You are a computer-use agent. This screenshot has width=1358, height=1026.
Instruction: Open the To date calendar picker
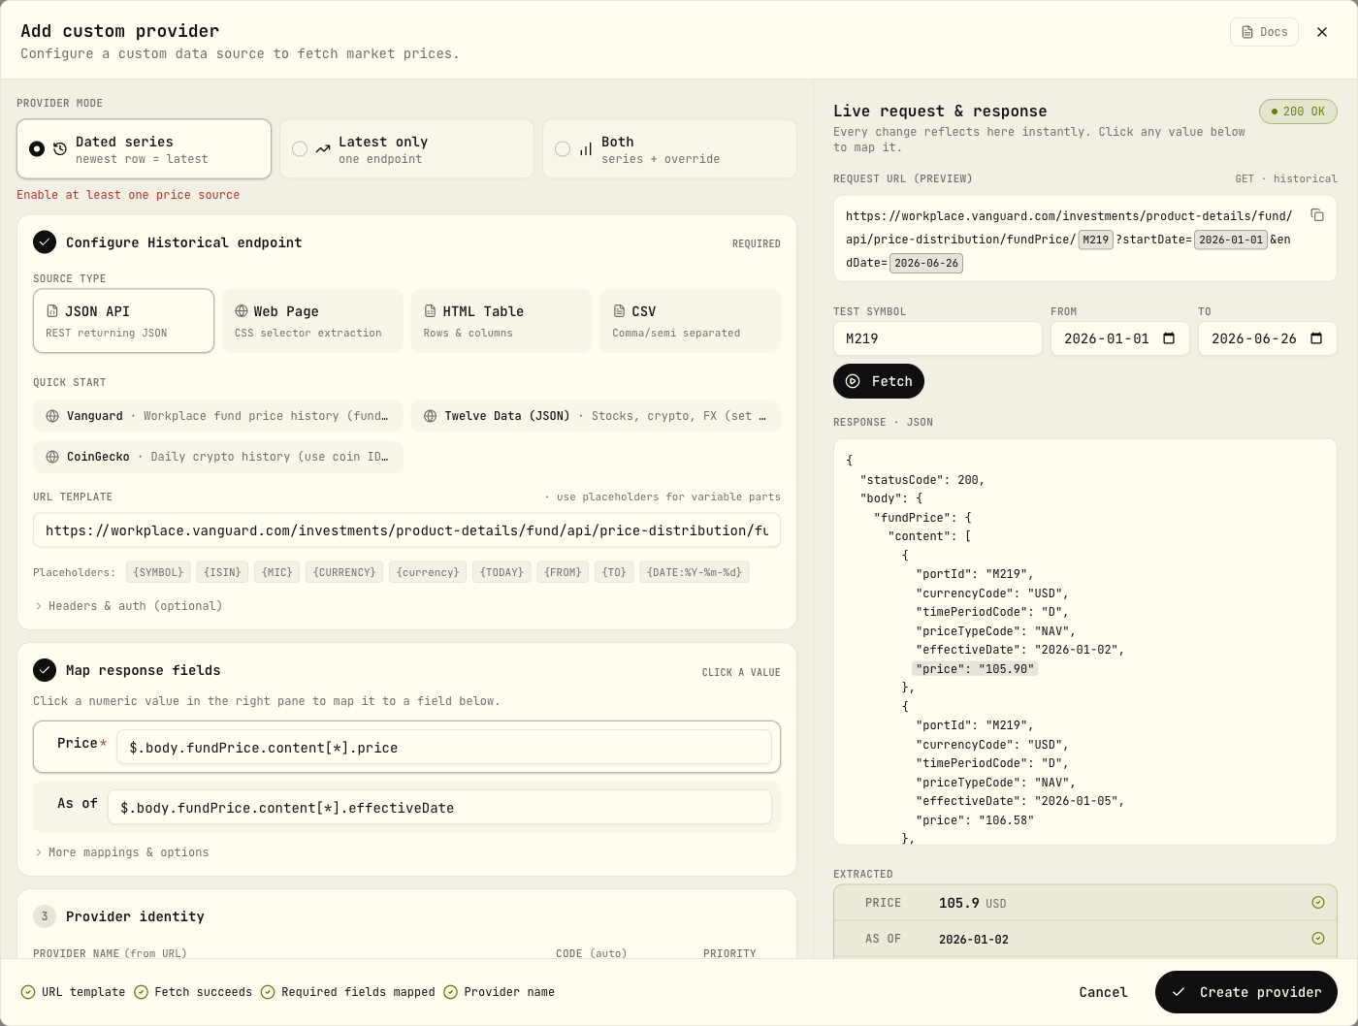click(1316, 338)
